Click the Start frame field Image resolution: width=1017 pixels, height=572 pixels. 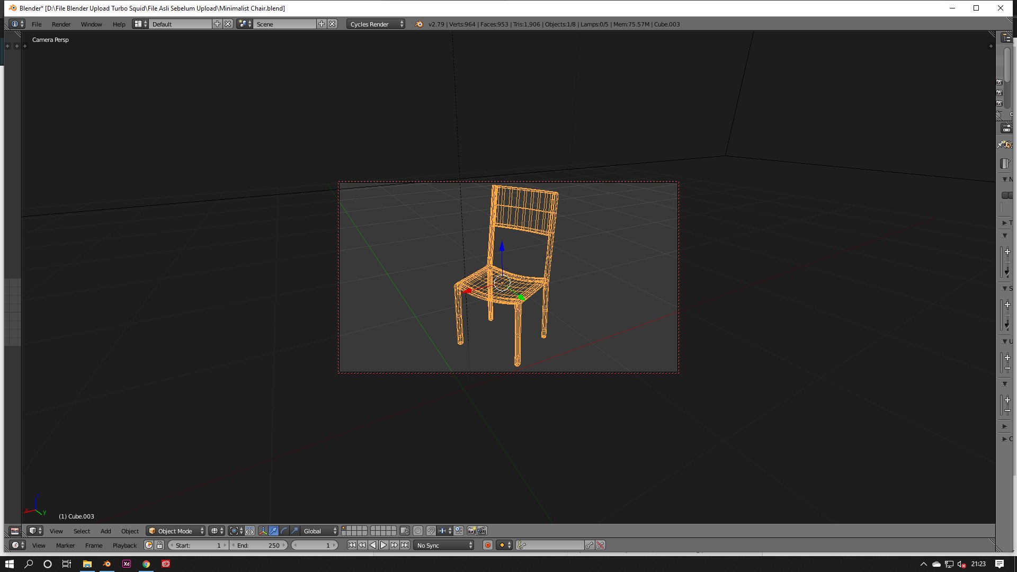coord(198,545)
